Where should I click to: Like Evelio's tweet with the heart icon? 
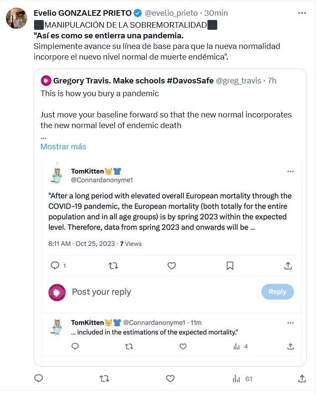[x=170, y=378]
